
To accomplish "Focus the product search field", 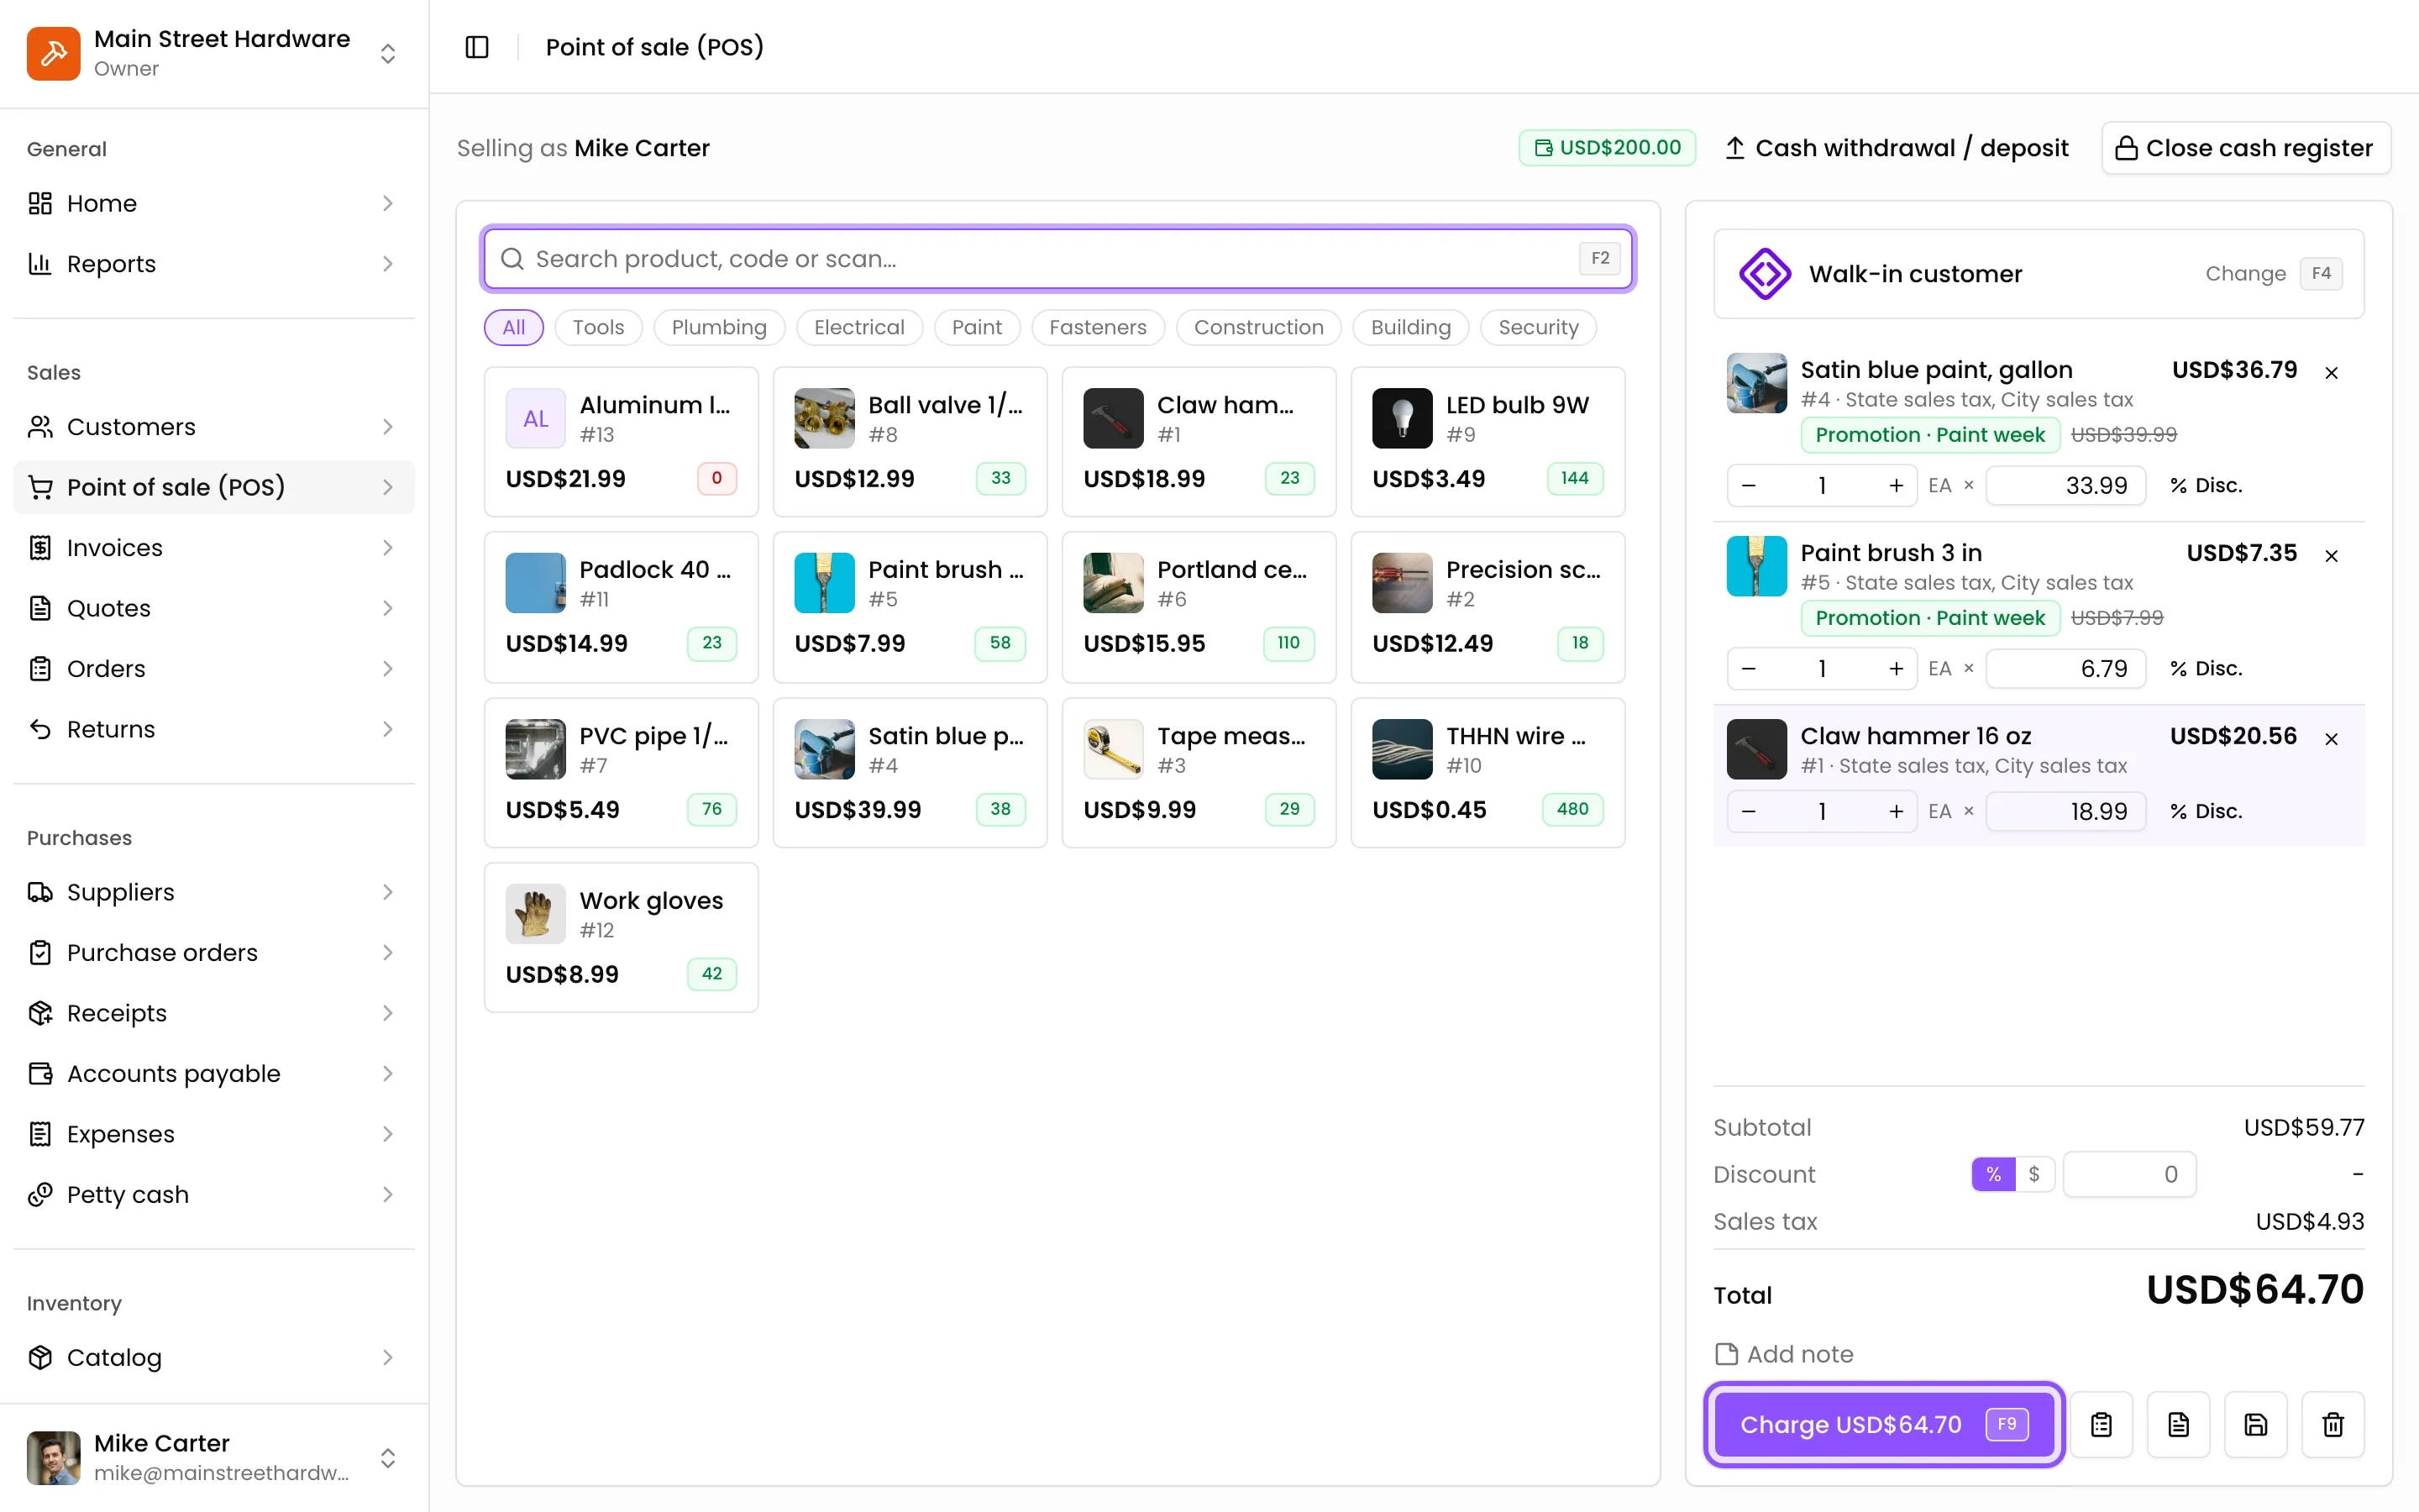I will click(1057, 259).
